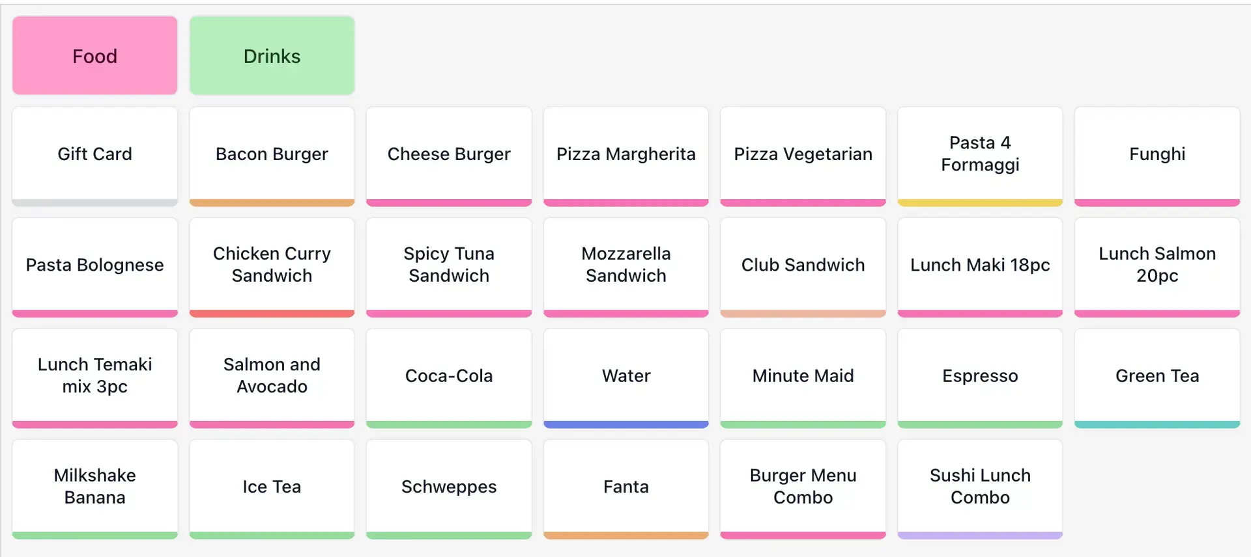Choose Pizza Margherita
Screen dimensions: 1251x557
pos(625,155)
